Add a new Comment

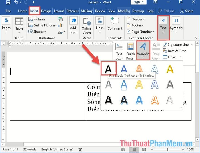tap(115, 24)
